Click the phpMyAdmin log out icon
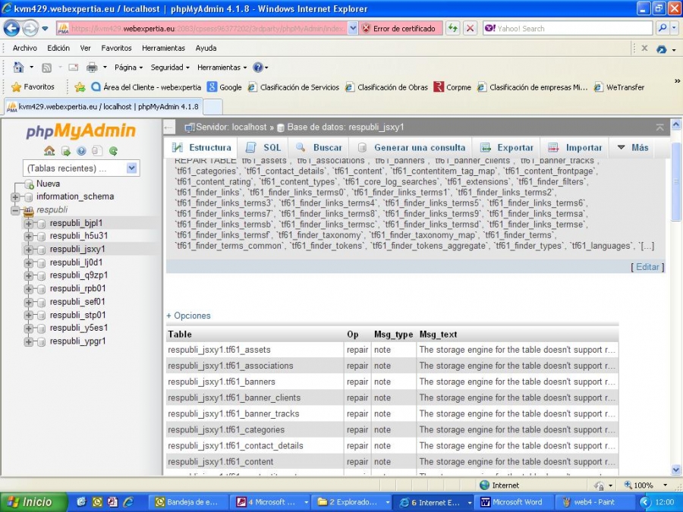This screenshot has height=512, width=683. tap(66, 151)
